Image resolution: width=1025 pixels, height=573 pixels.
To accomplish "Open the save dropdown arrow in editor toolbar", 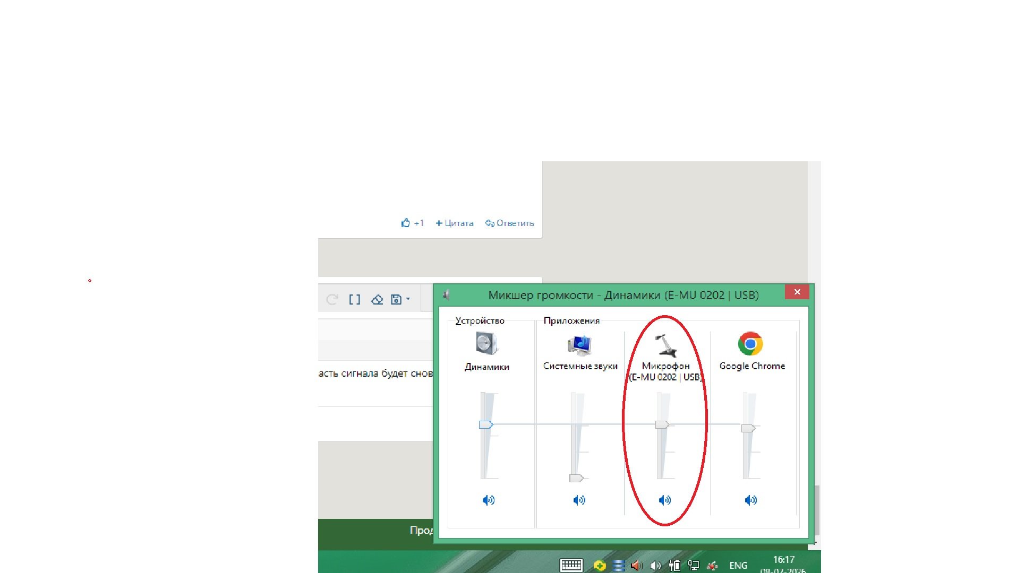I will (x=408, y=299).
